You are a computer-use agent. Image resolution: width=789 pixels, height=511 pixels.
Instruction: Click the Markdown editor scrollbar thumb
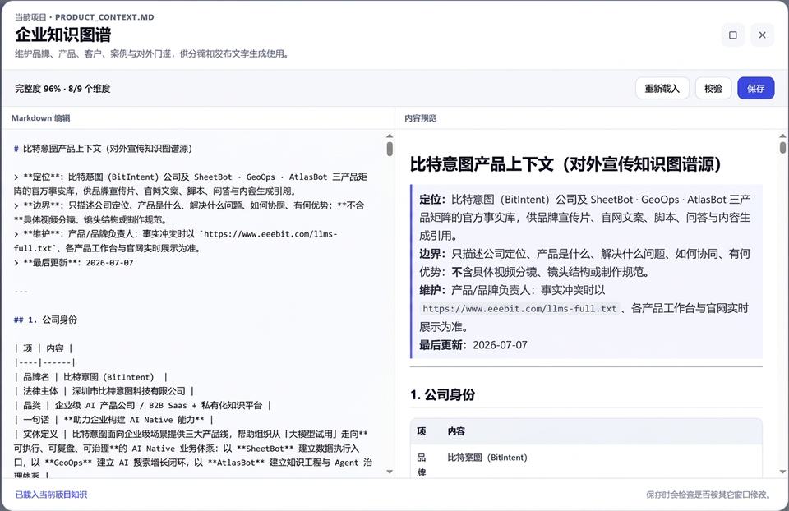(390, 149)
